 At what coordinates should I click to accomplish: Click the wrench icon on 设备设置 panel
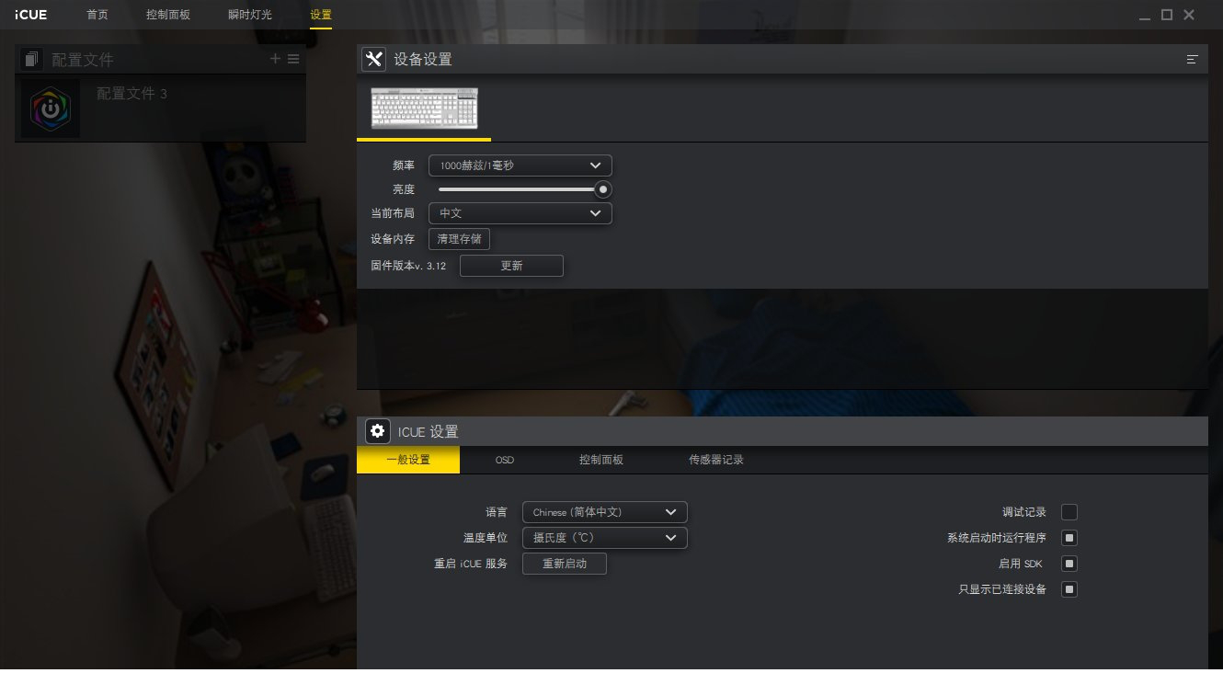(373, 58)
